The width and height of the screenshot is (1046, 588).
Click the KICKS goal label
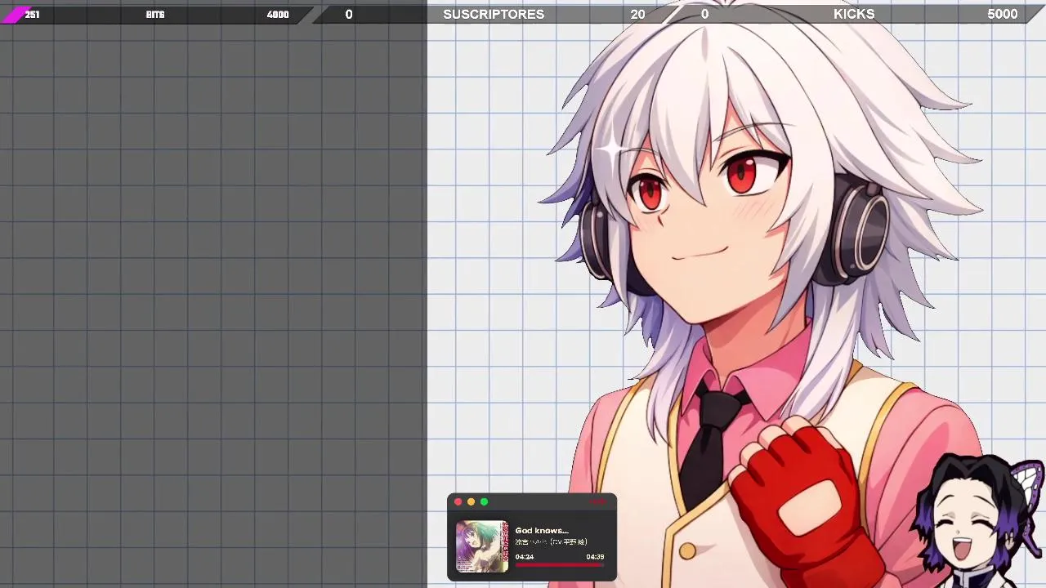pyautogui.click(x=854, y=15)
